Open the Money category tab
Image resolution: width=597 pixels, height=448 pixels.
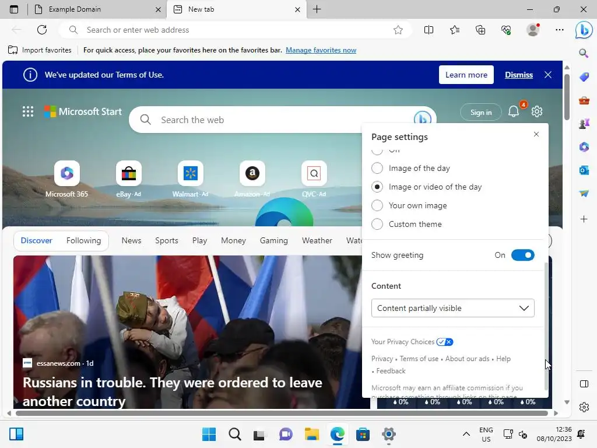(x=233, y=240)
